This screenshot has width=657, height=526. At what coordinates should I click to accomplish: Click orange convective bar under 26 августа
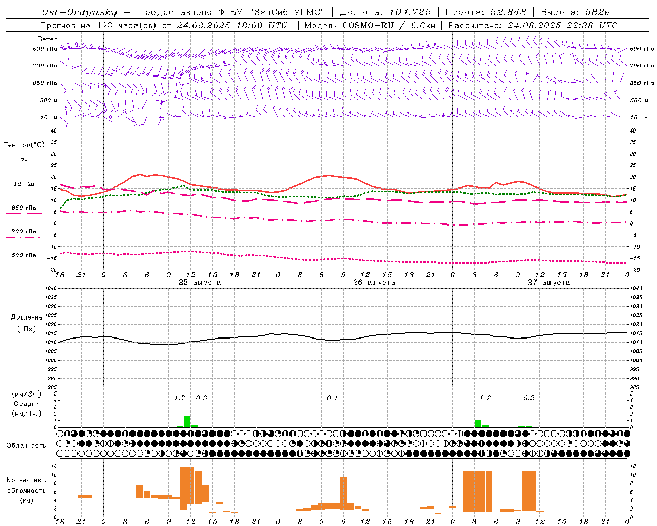click(343, 493)
